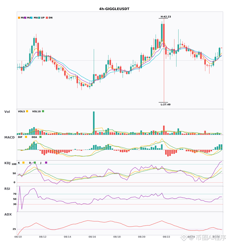Click the red DN legend swatch

click(47, 18)
